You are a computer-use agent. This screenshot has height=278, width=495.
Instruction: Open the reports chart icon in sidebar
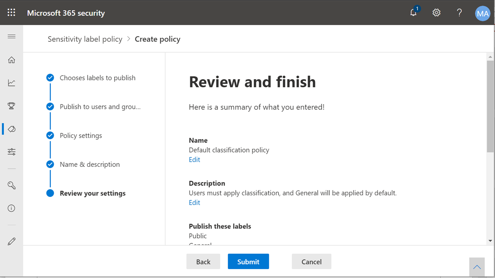click(x=12, y=83)
